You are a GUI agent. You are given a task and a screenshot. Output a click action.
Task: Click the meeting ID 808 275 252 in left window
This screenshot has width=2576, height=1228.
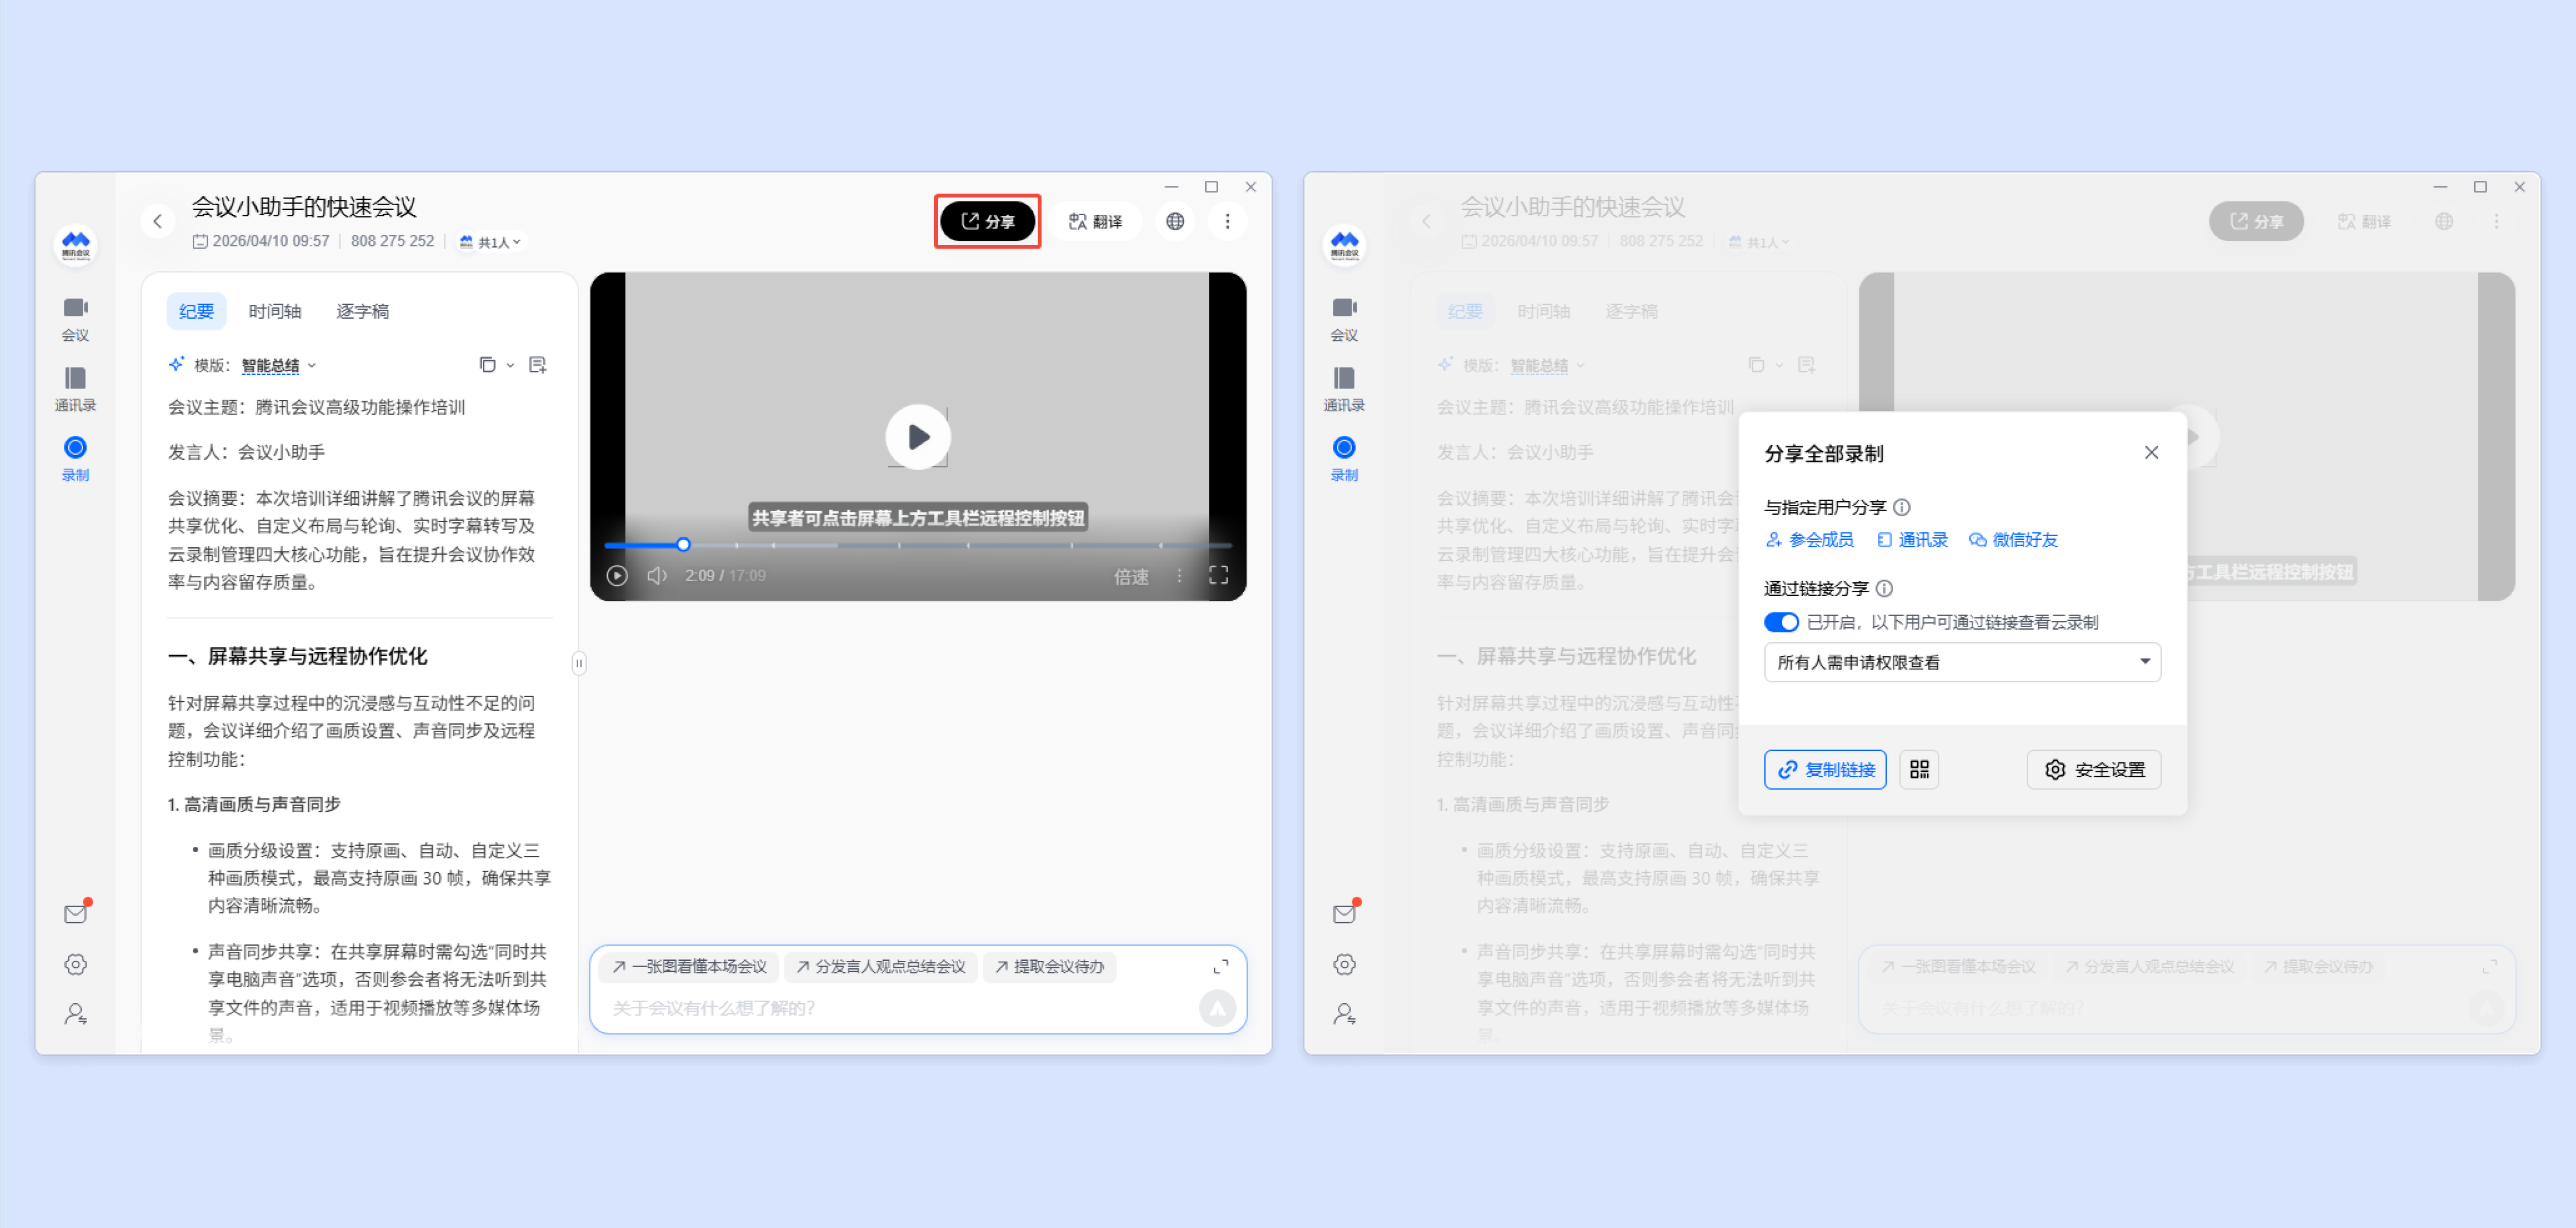click(x=392, y=241)
